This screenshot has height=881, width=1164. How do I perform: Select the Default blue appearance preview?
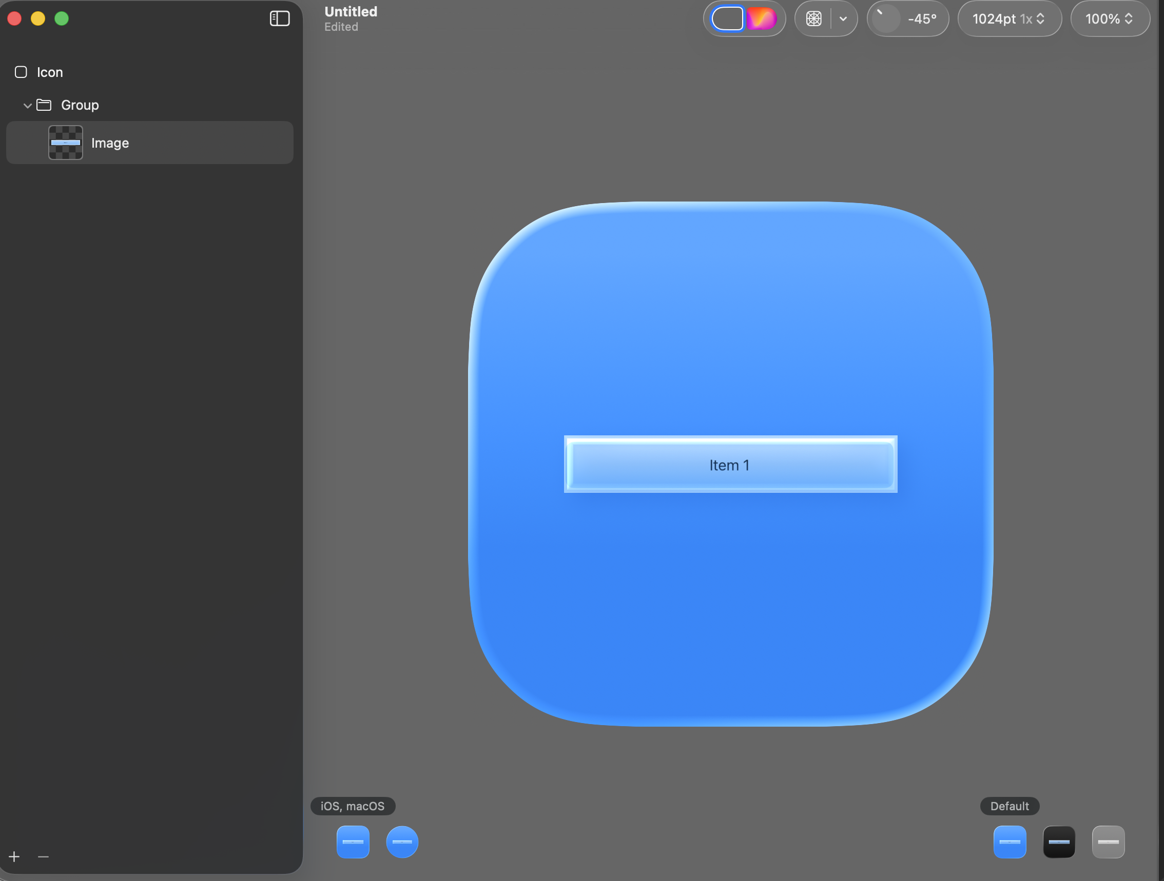pos(1010,842)
